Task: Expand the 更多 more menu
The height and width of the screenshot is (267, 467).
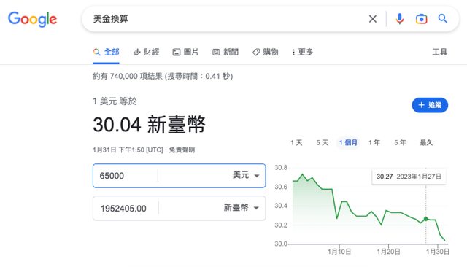Action: click(x=302, y=52)
